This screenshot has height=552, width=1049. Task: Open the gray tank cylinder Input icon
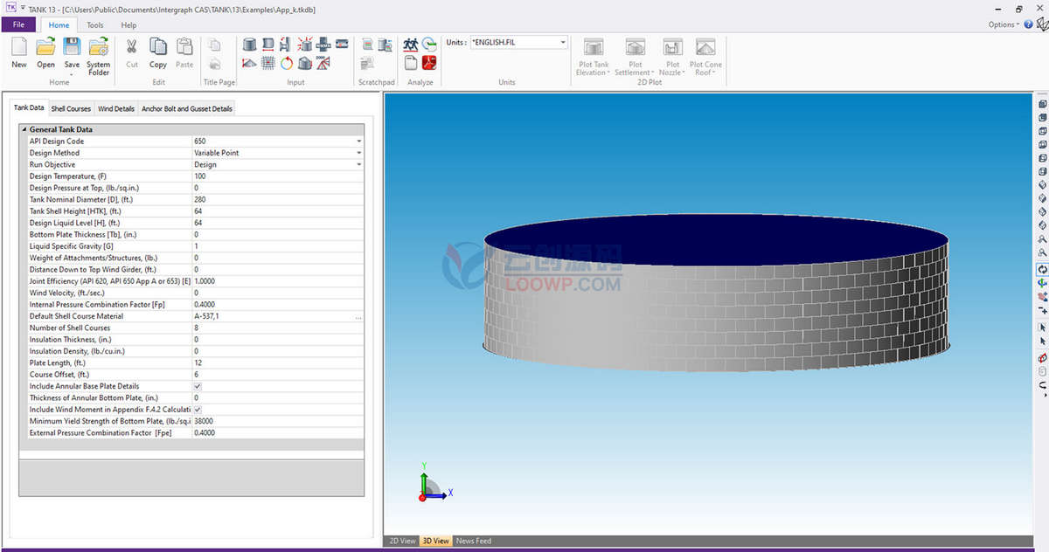[249, 44]
